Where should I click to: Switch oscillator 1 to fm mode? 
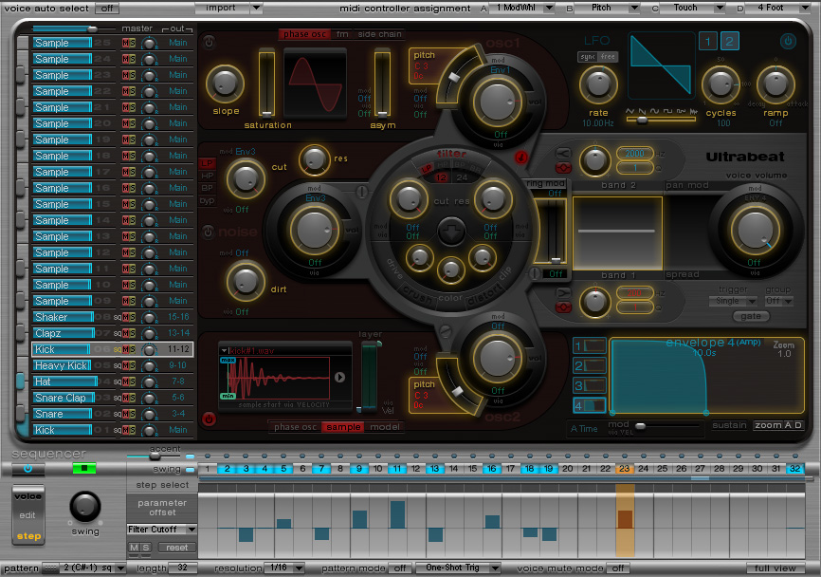[341, 34]
